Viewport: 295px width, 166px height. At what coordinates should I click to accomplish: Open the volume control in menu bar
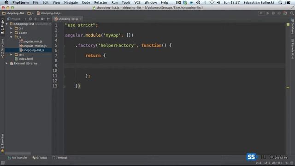click(x=218, y=2)
